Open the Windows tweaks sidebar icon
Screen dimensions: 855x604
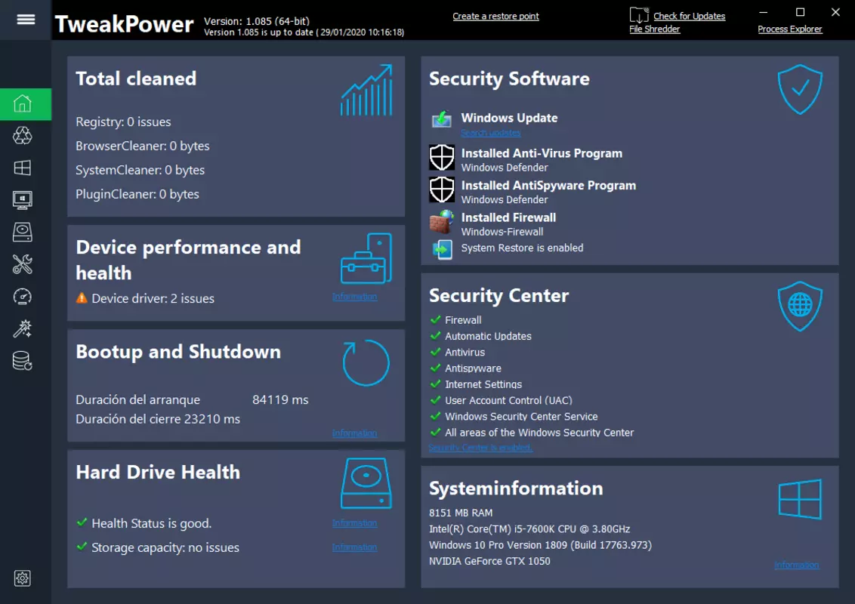coord(23,168)
